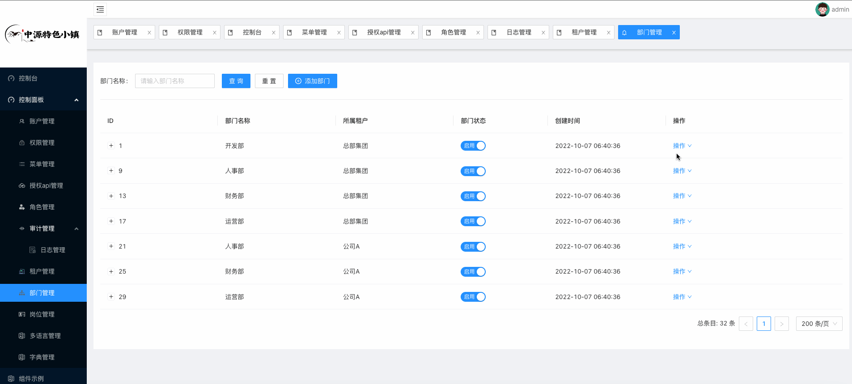Screen dimensions: 852x384
Task: Open 岗位管理 in the sidebar
Action: 43,314
